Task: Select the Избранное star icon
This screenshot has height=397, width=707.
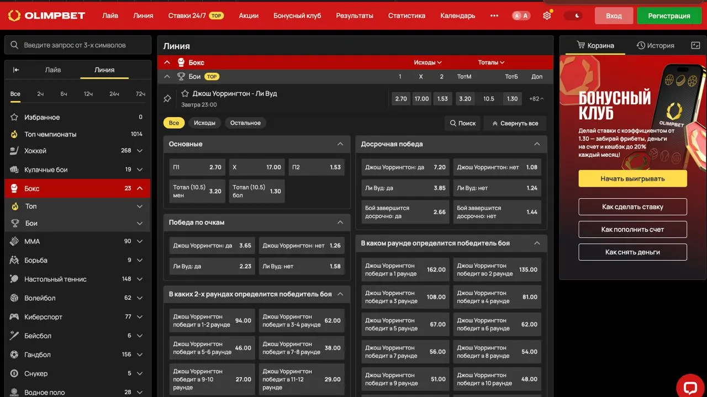Action: point(14,117)
